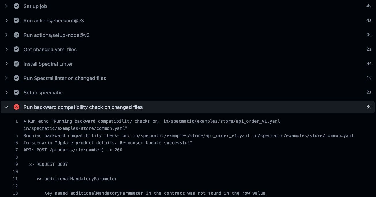Expand the Get changed yaml files step
The width and height of the screenshot is (376, 197).
pos(6,49)
